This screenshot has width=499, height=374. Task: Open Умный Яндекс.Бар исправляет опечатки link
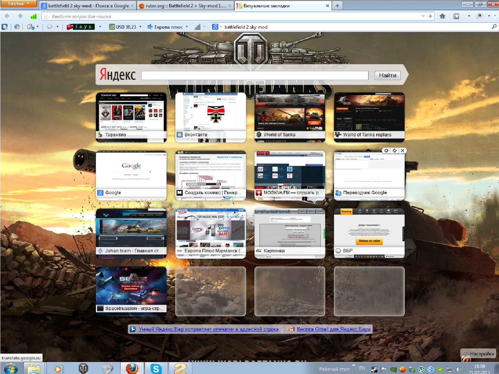[x=209, y=329]
